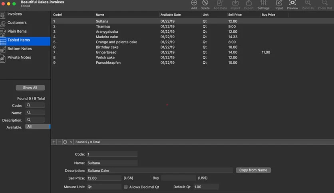The image size is (334, 193).
Task: Click the plus icon below table
Action: tap(54, 142)
